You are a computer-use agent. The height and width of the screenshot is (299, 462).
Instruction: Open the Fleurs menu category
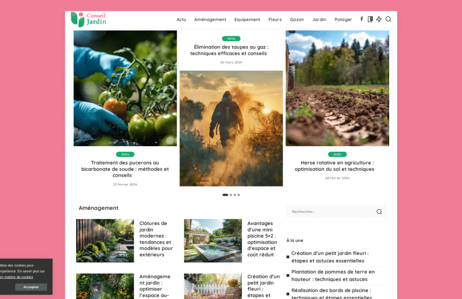click(275, 20)
